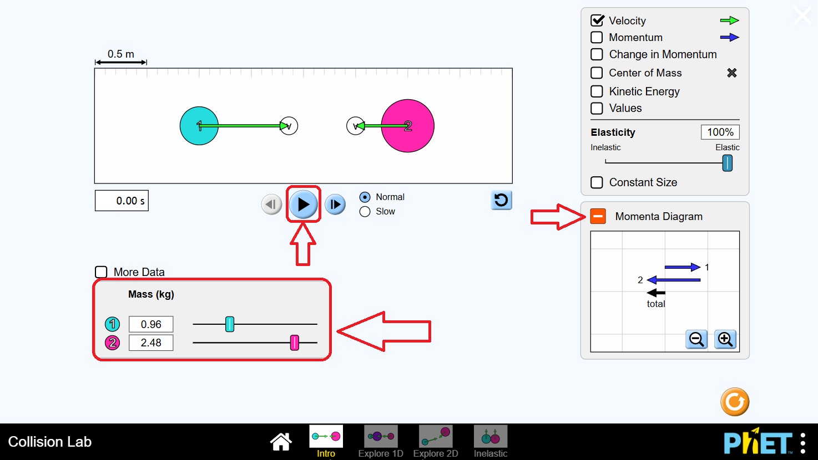
Task: Start the simulation with the play button
Action: tap(303, 204)
